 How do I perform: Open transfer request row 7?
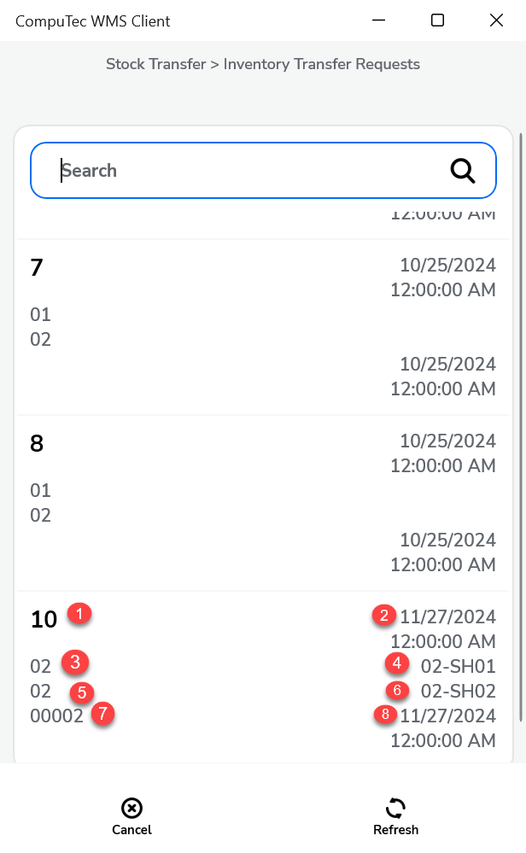pos(256,324)
